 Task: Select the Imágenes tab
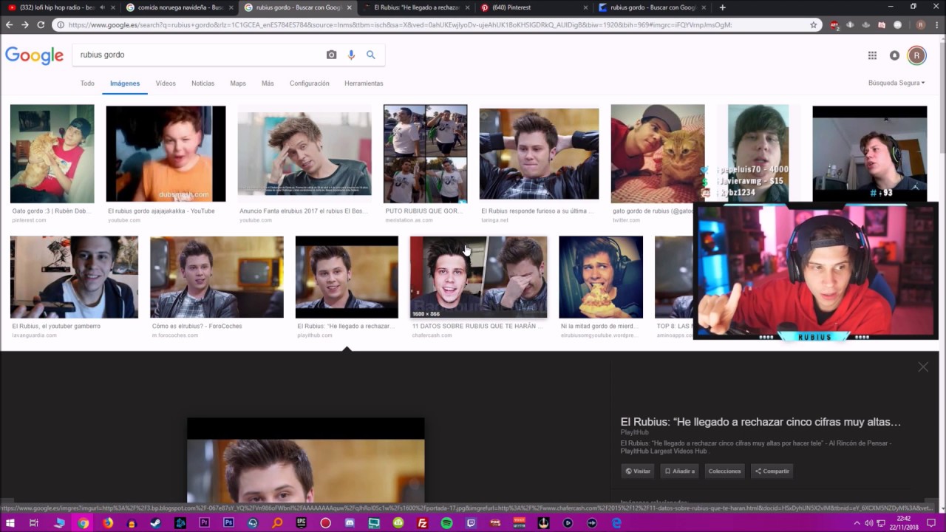pos(125,83)
